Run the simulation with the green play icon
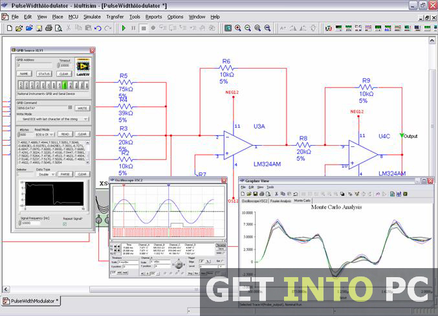 (x=124, y=28)
